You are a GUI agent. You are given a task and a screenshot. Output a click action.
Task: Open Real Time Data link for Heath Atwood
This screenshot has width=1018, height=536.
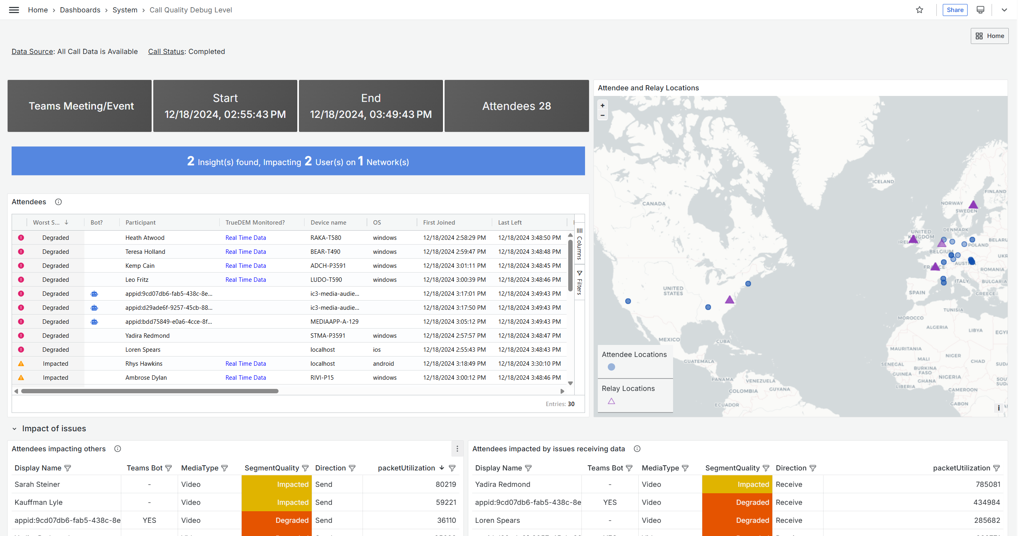(x=245, y=238)
